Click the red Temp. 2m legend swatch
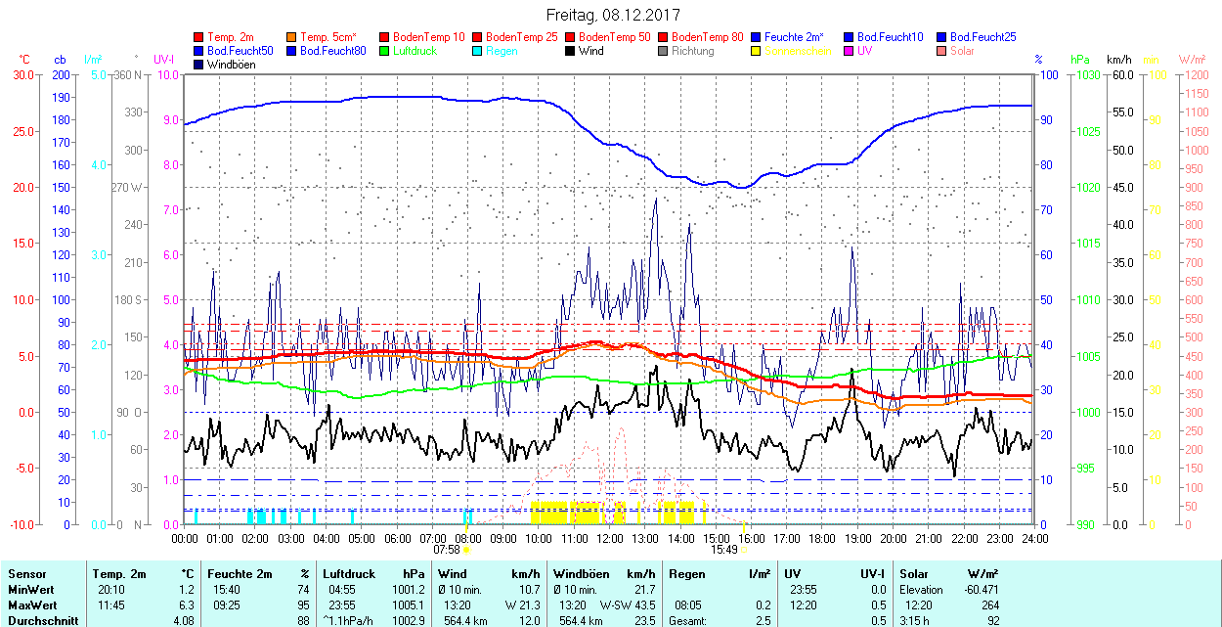The image size is (1222, 627). pyautogui.click(x=199, y=37)
